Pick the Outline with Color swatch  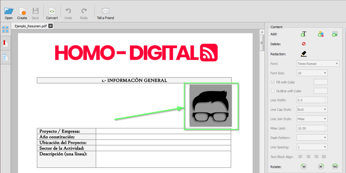point(321,91)
